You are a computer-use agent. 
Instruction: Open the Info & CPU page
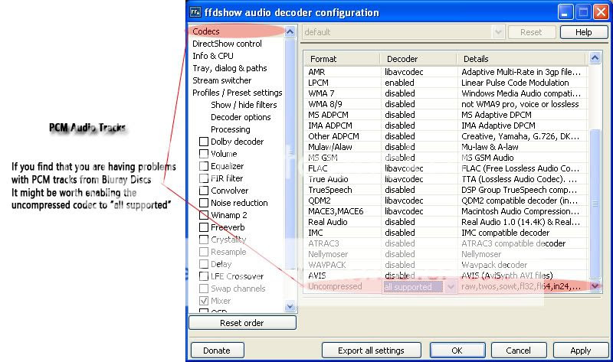tap(213, 56)
